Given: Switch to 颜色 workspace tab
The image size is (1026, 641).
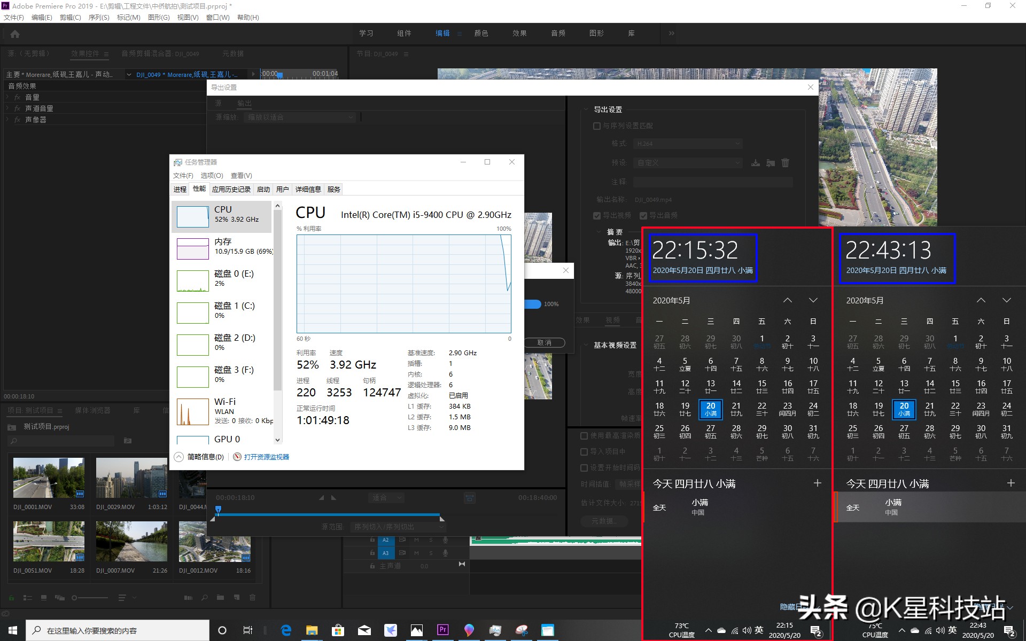Looking at the screenshot, I should pos(481,33).
